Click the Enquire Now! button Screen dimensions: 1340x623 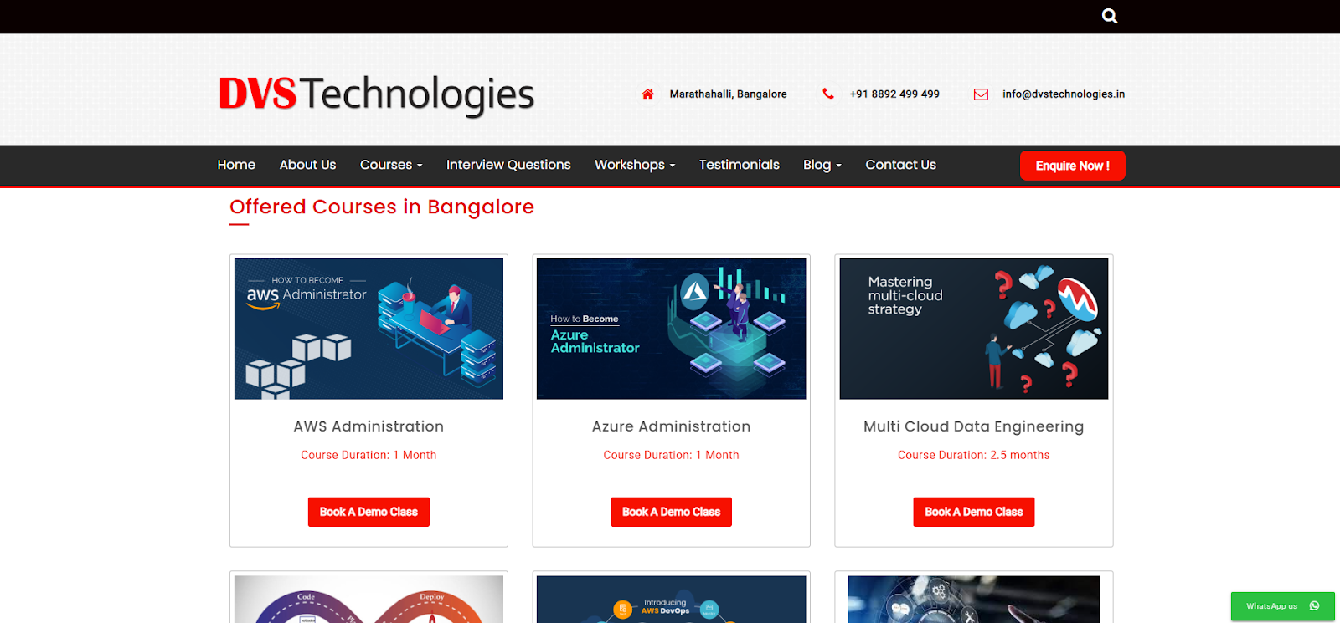click(1072, 166)
